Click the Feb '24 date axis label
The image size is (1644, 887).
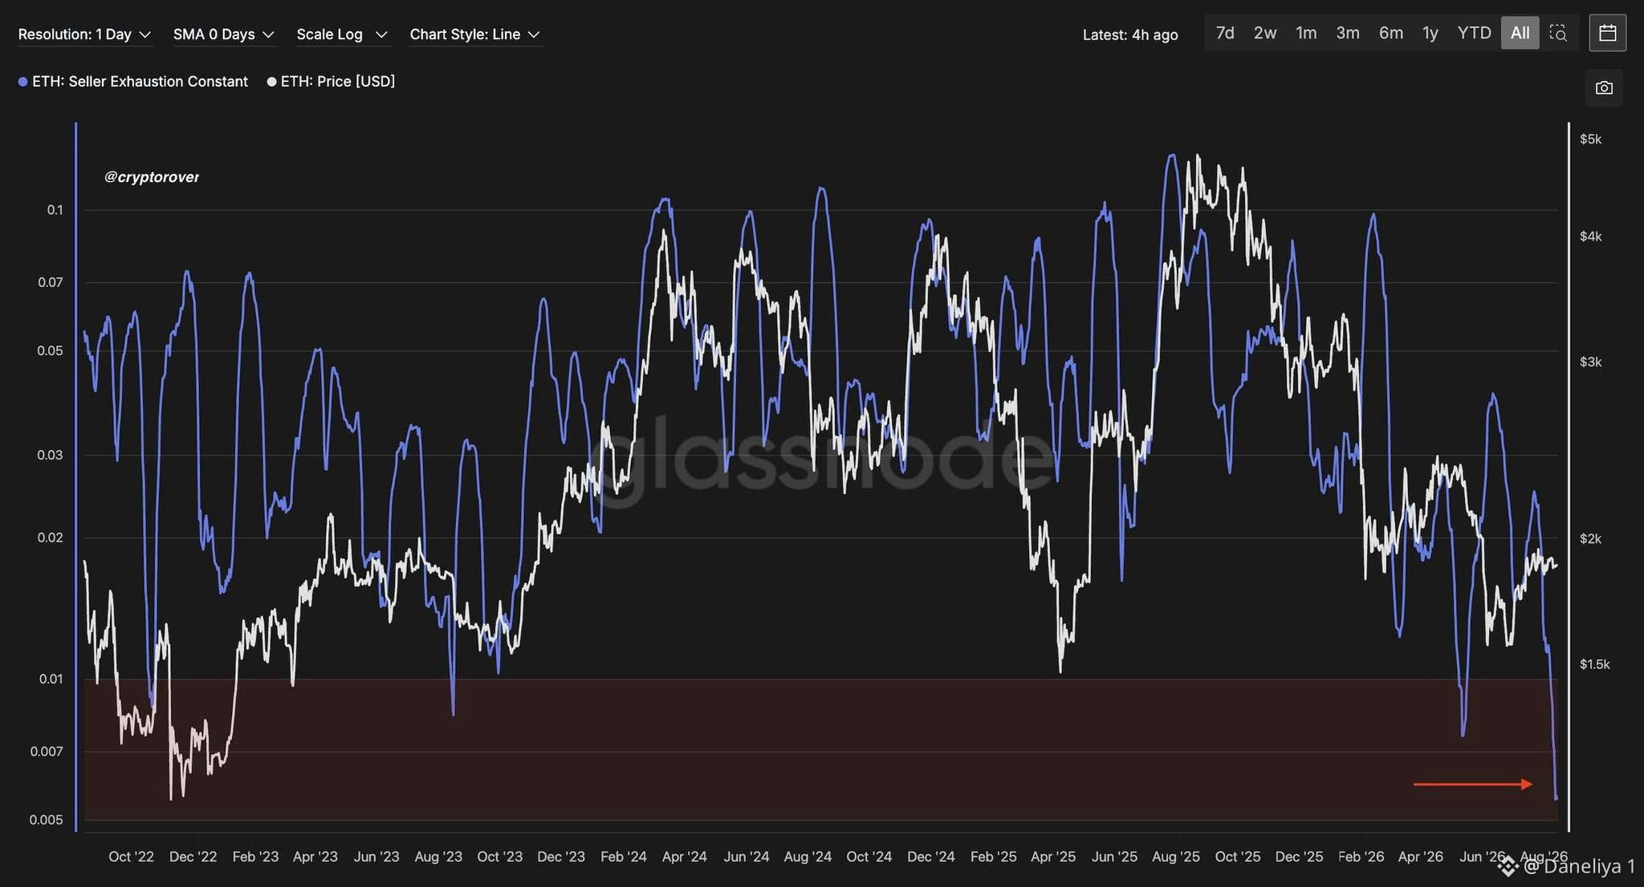pos(624,857)
